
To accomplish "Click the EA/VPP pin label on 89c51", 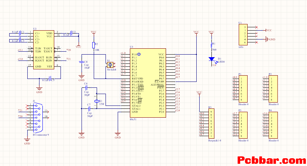I will (159, 82).
